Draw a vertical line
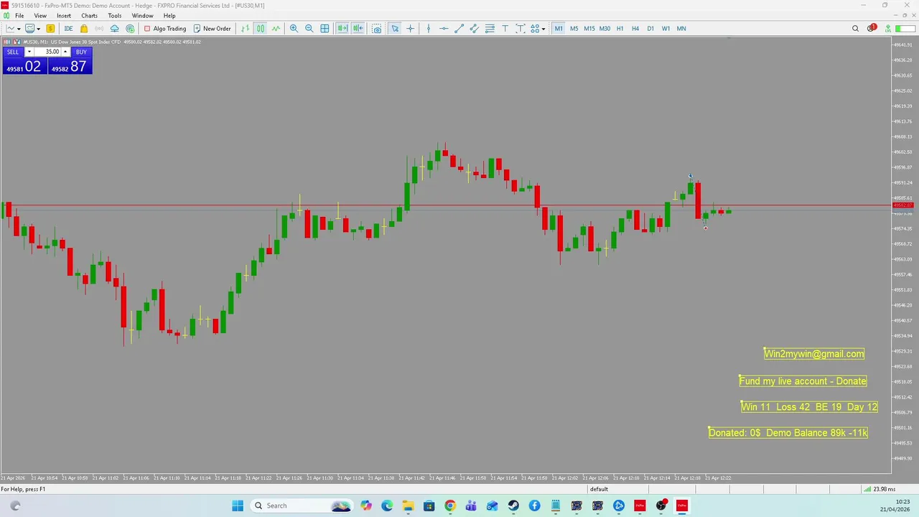This screenshot has width=919, height=517. [x=428, y=29]
